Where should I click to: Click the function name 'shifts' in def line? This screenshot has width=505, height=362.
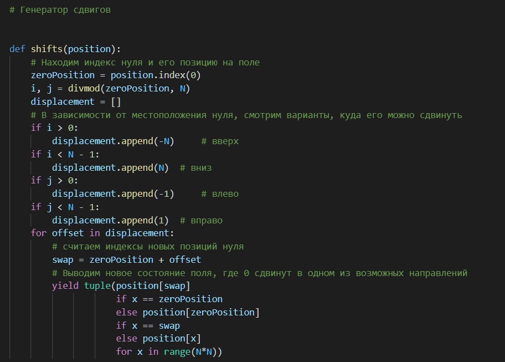pyautogui.click(x=47, y=49)
